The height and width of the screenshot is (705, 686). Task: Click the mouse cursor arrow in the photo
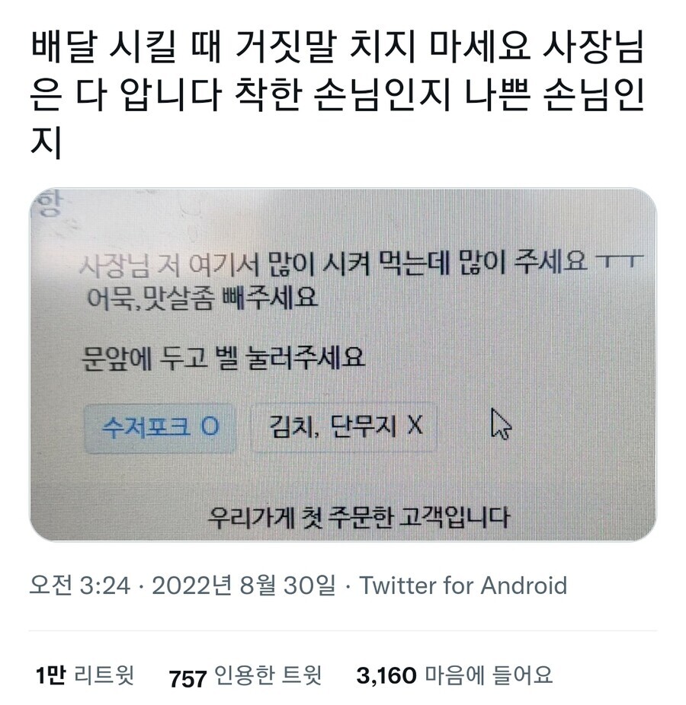coord(500,423)
